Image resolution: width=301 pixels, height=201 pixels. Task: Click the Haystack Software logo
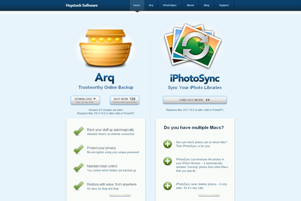[x=82, y=5]
